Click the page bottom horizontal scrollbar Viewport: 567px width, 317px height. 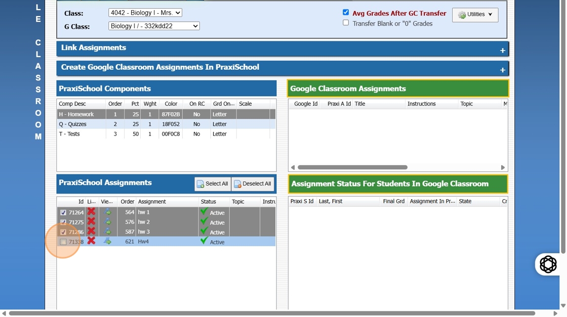272,313
